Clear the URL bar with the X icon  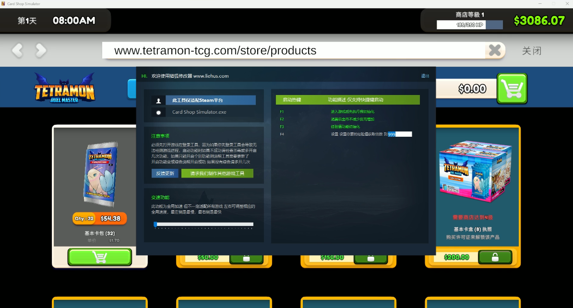[x=495, y=50]
